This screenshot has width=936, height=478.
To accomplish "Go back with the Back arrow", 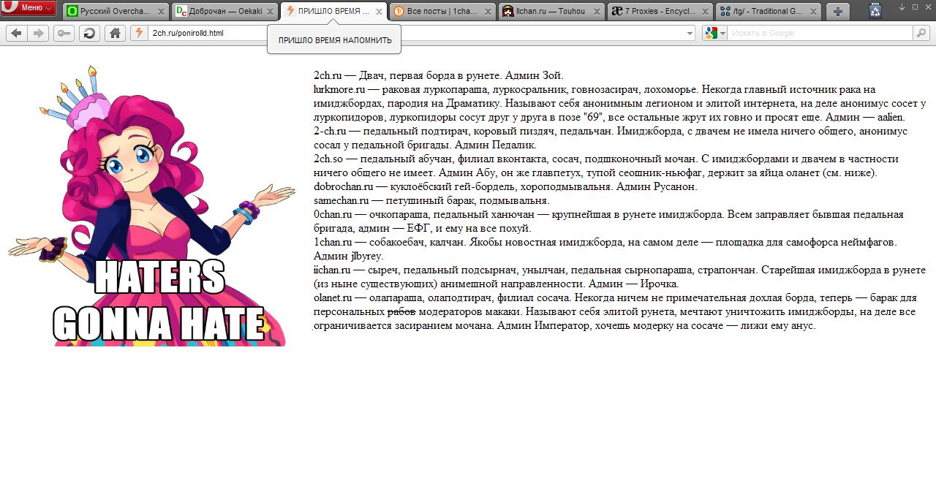I will (16, 33).
